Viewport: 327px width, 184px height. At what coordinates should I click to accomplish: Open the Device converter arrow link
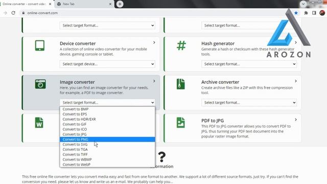pos(154,42)
